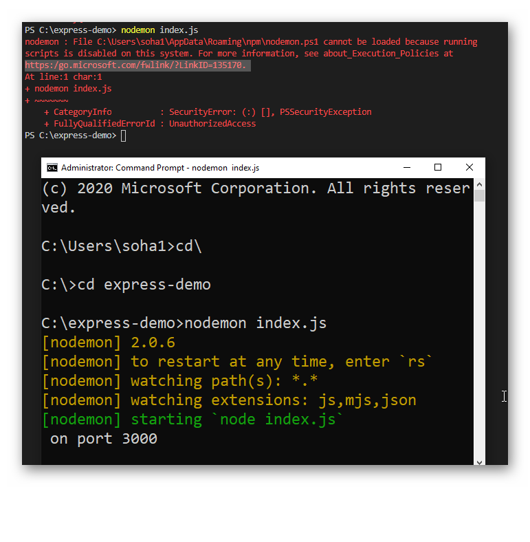Minimize the Command Prompt window

tap(407, 168)
